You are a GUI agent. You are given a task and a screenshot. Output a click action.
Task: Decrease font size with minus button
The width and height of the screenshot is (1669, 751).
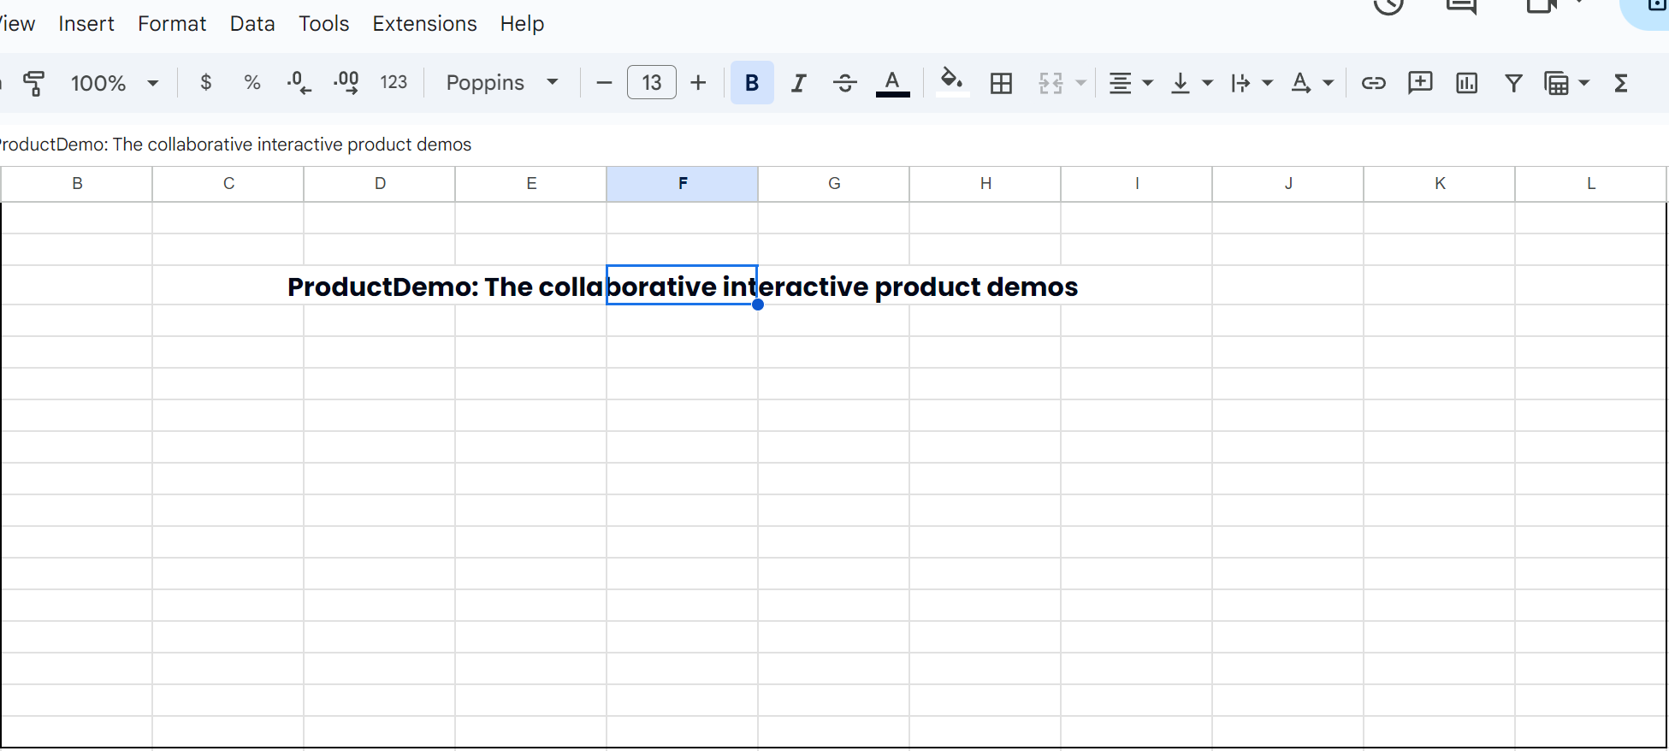pyautogui.click(x=604, y=83)
